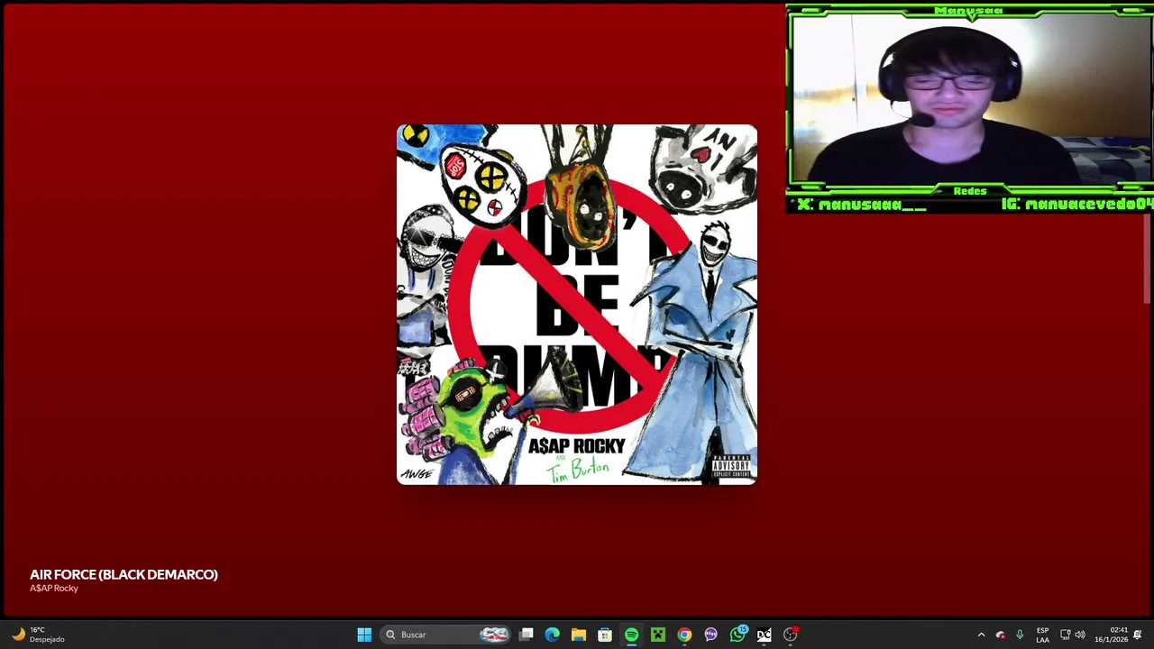Open WhatsApp with 15 unread badge

click(737, 635)
